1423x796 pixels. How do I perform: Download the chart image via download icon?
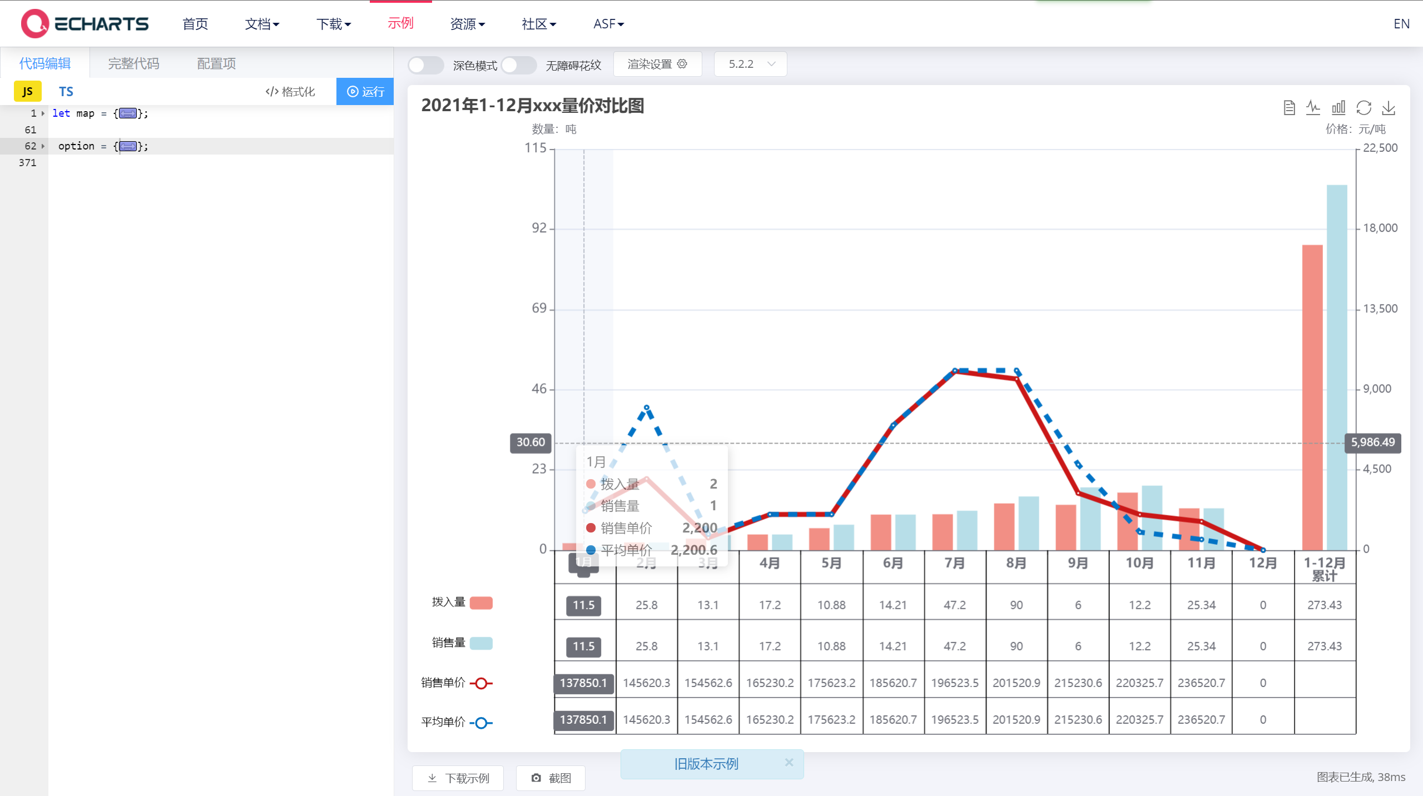point(1389,107)
